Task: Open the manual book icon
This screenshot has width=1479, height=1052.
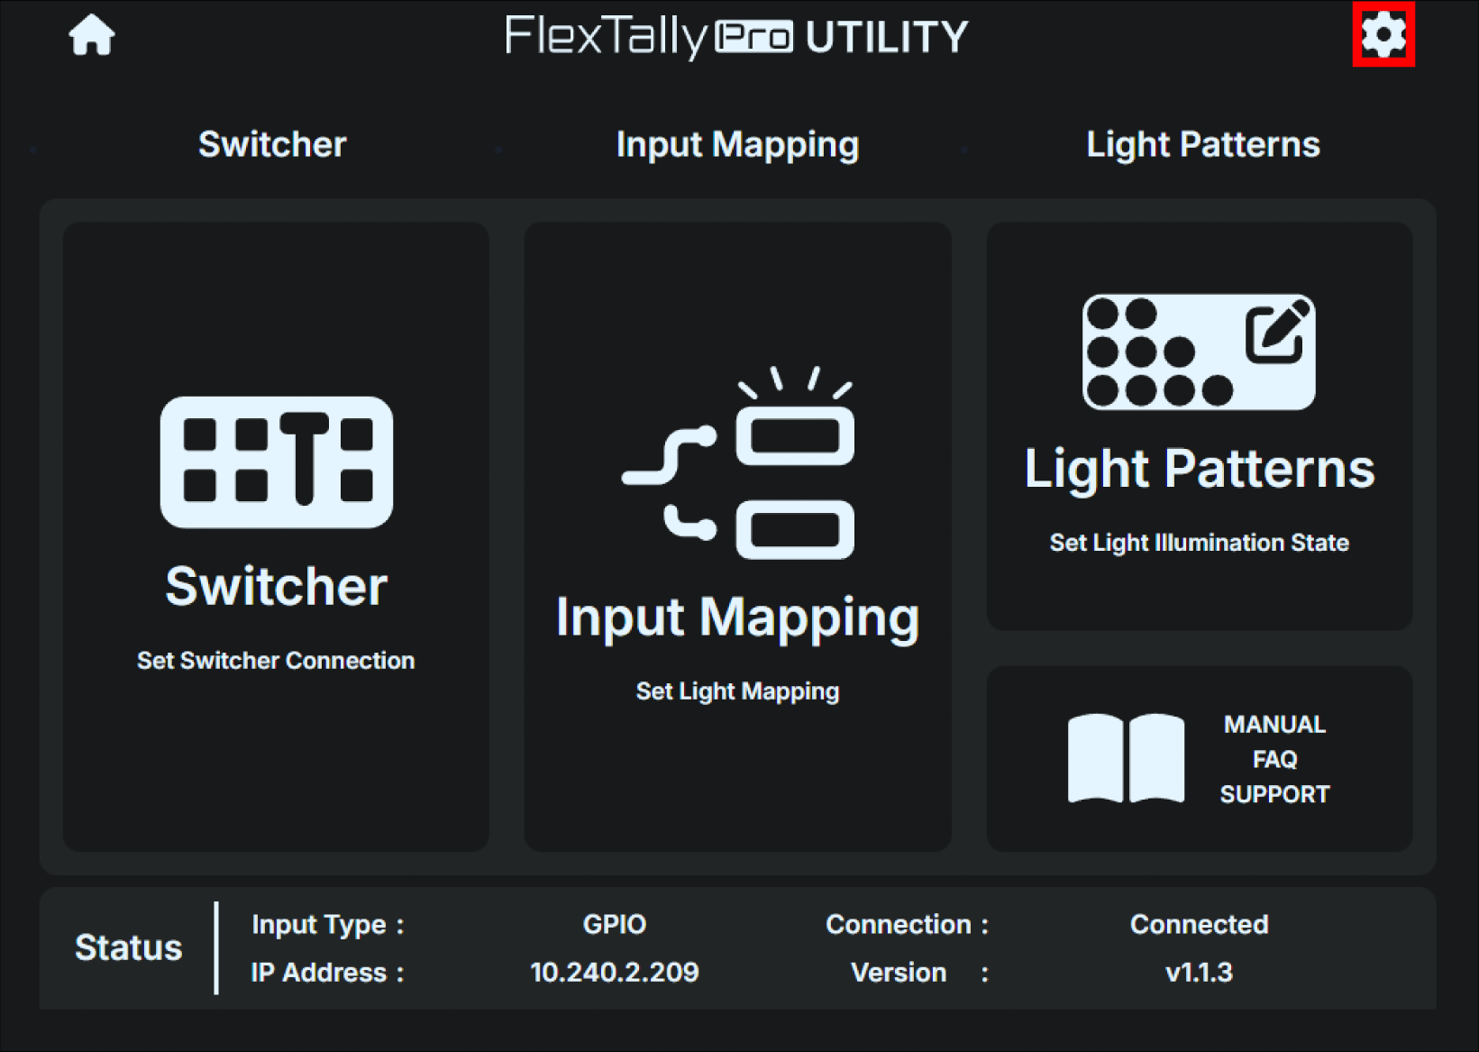Action: [x=1126, y=758]
